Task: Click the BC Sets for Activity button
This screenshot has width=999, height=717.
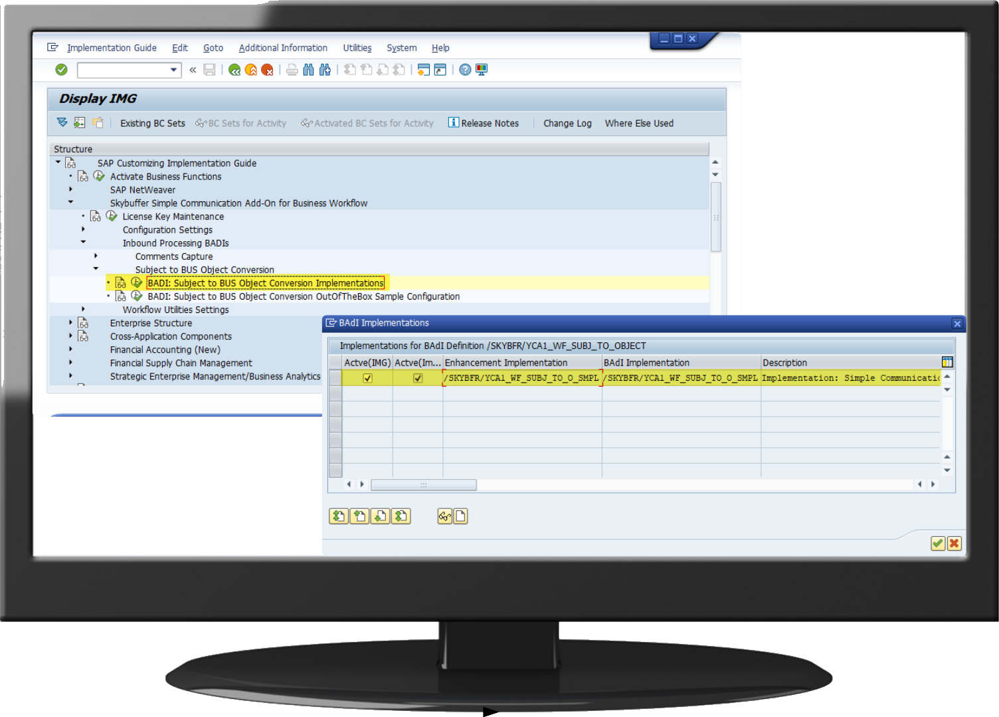Action: click(x=240, y=124)
